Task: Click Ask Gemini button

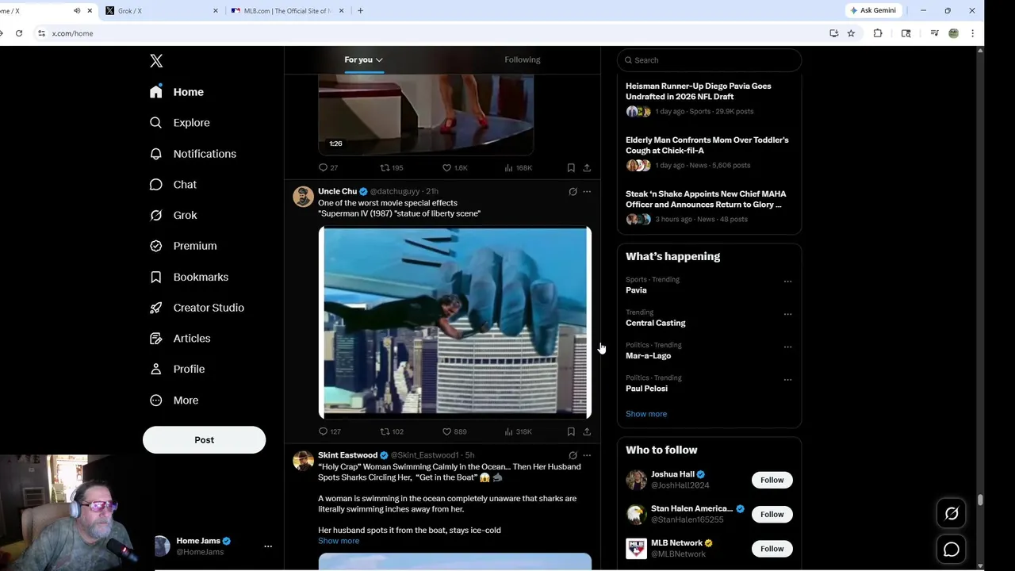Action: [873, 10]
